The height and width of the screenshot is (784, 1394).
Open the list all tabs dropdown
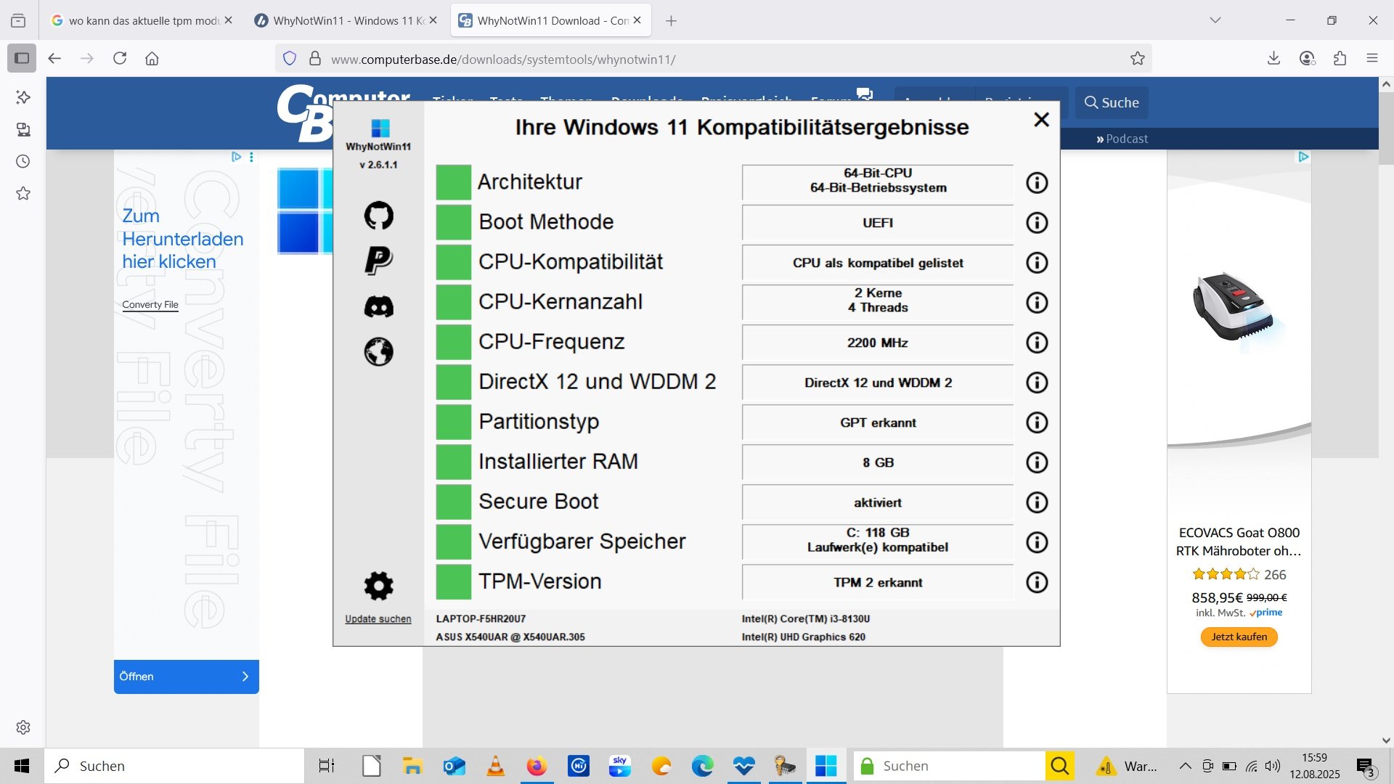(1215, 20)
